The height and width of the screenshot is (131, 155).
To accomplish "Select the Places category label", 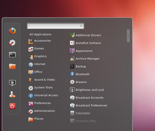I will (39, 119).
